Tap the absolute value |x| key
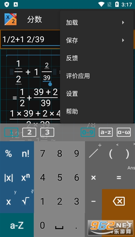The height and width of the screenshot is (237, 135). [8, 178]
